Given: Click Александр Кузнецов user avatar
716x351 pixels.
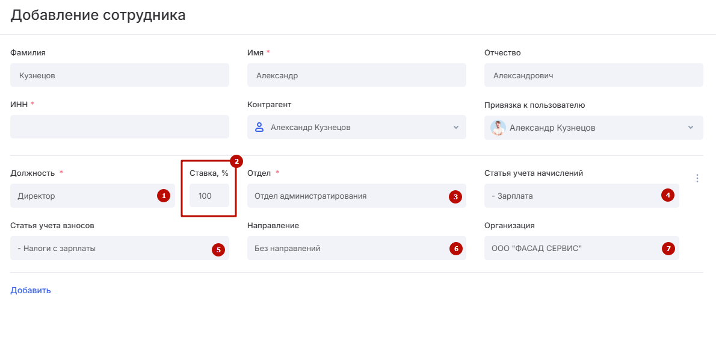Looking at the screenshot, I should click(498, 128).
